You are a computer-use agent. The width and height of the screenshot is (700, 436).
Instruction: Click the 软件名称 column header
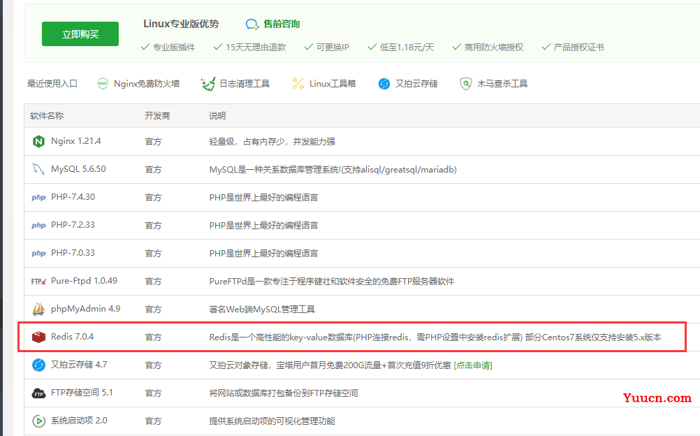(x=47, y=116)
